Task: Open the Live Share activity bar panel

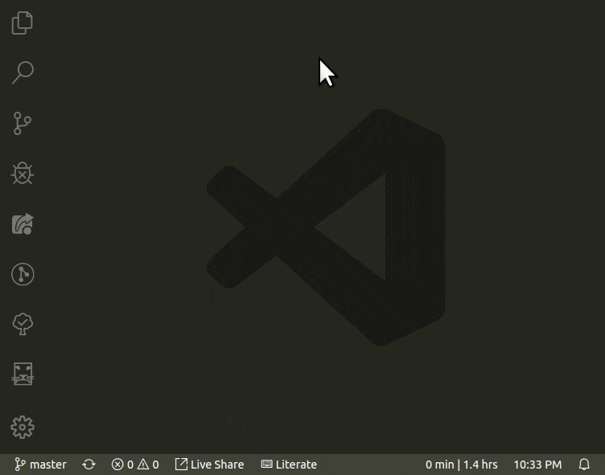Action: 23,223
